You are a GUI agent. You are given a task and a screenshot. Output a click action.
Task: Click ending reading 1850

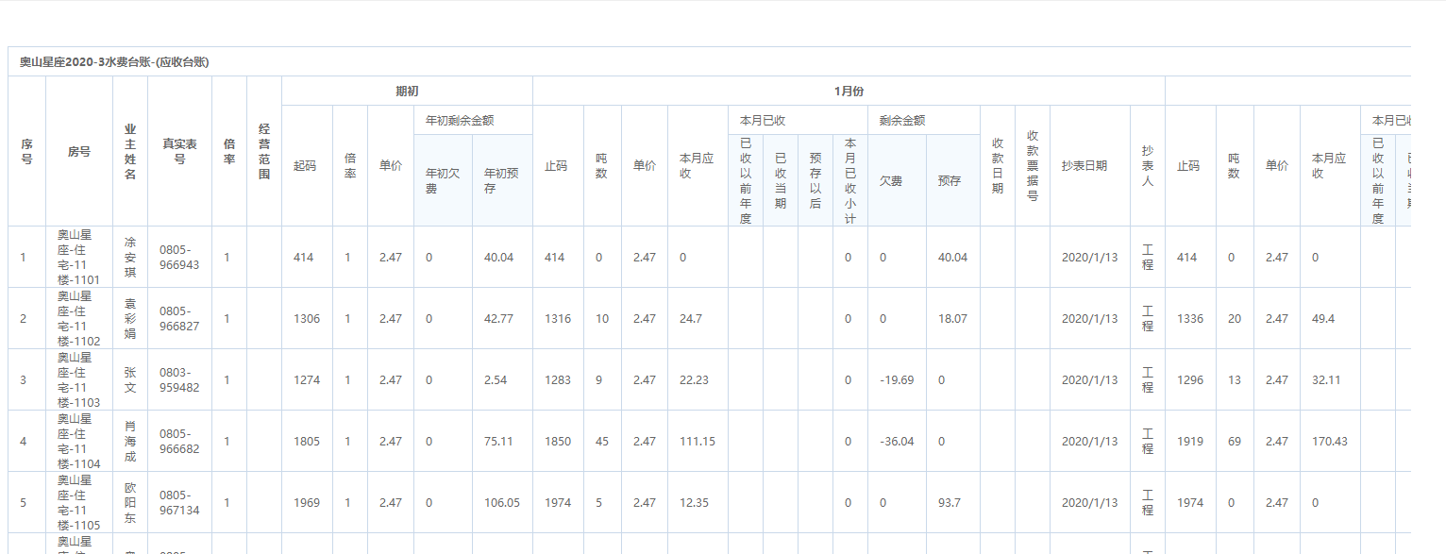tap(558, 442)
